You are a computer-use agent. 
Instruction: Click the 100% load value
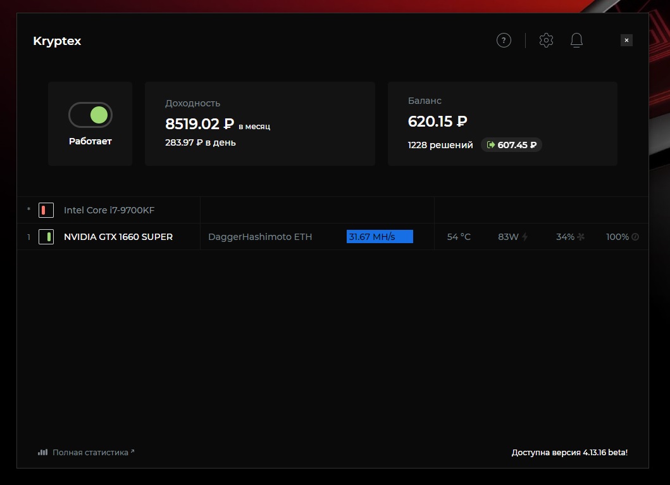617,237
